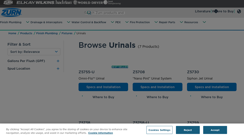This screenshot has height=137, width=244.
Task: Click the Hadrian brand logo
Action: click(64, 2)
